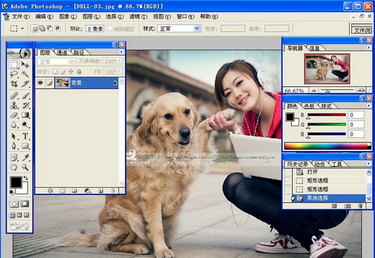Choose Add to selection mode in options bar
The image size is (375, 258).
[42, 29]
